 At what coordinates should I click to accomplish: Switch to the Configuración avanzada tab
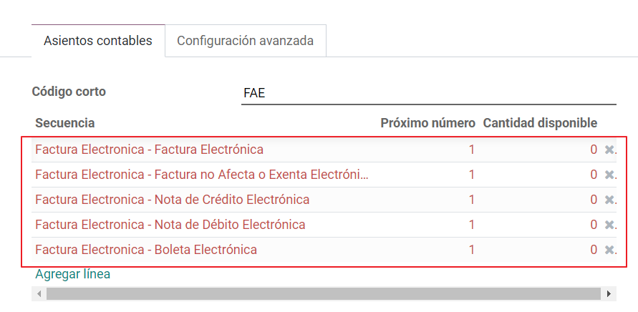pyautogui.click(x=246, y=41)
